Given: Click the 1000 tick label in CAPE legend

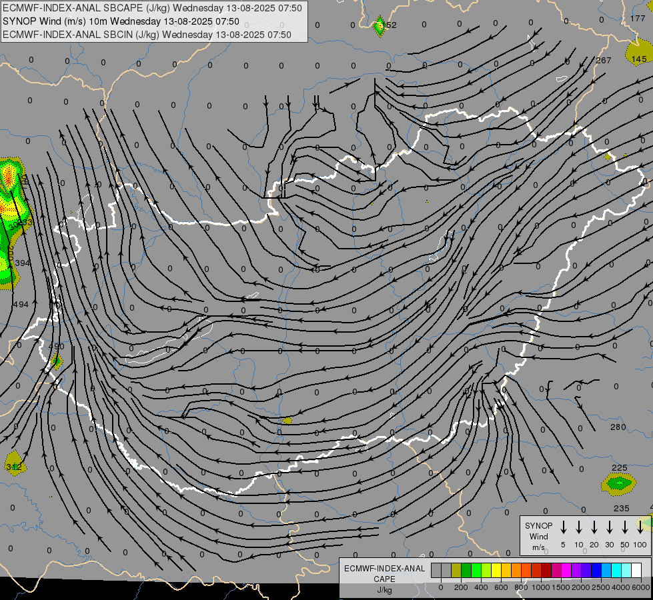Looking at the screenshot, I should point(540,587).
